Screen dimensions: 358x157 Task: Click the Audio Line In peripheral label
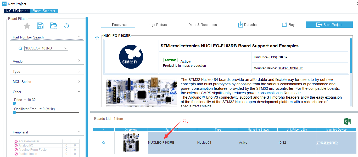(x=28, y=154)
